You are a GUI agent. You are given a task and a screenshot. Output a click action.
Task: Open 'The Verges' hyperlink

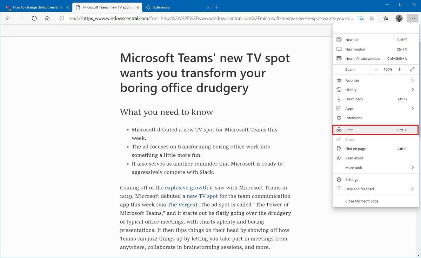(181, 205)
